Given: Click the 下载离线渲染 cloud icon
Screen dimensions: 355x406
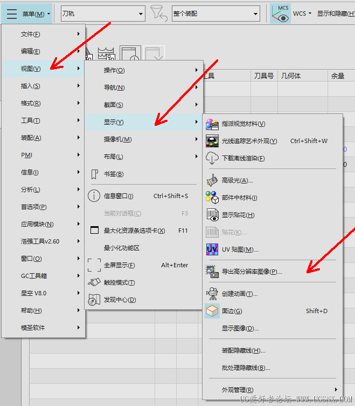Looking at the screenshot, I should coord(212,158).
